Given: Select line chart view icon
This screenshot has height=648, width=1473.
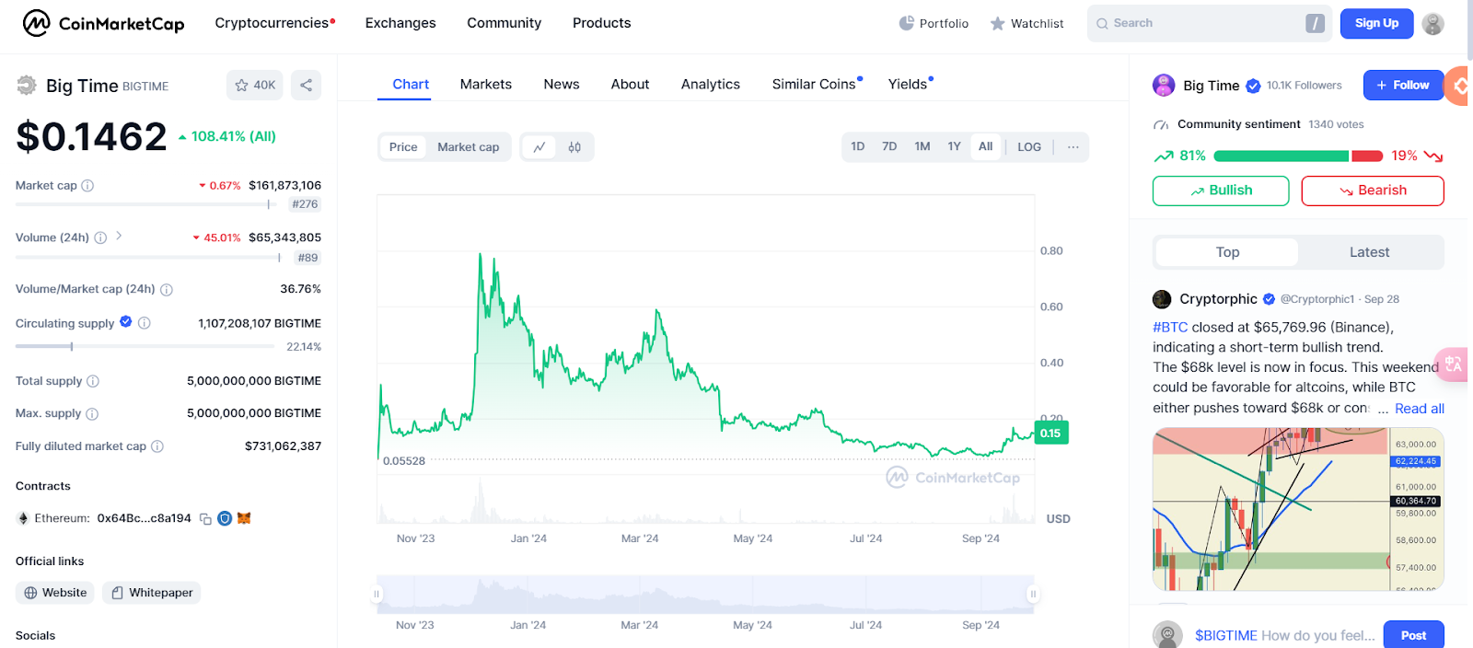Looking at the screenshot, I should tap(539, 147).
